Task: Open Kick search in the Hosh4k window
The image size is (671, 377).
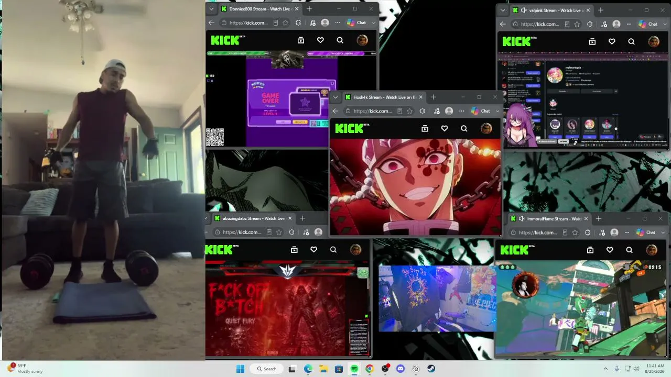Action: pyautogui.click(x=464, y=128)
